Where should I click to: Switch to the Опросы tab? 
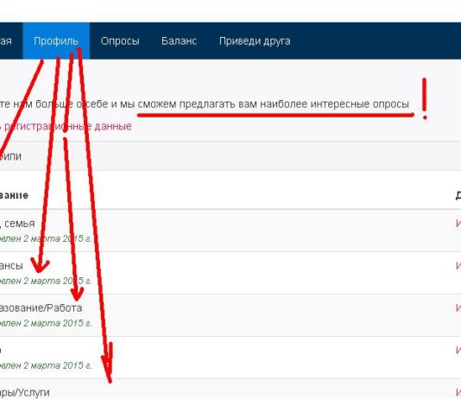coord(120,41)
